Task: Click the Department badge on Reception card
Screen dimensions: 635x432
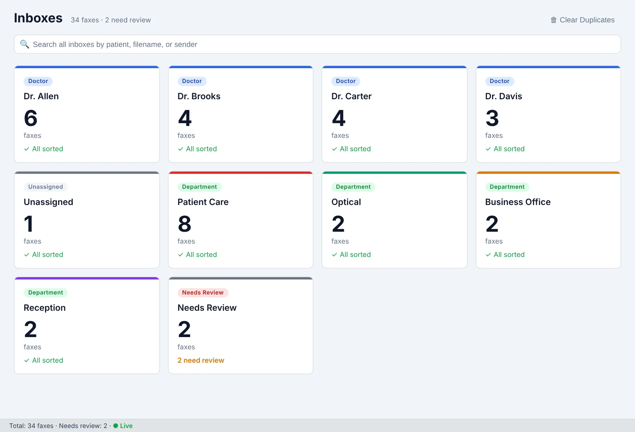Action: (45, 293)
